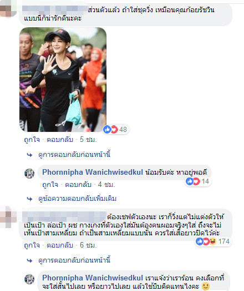
Task: Expand ดูข้อความตอบกลับเพิ่มเติม for more replies
Action: coord(77,199)
